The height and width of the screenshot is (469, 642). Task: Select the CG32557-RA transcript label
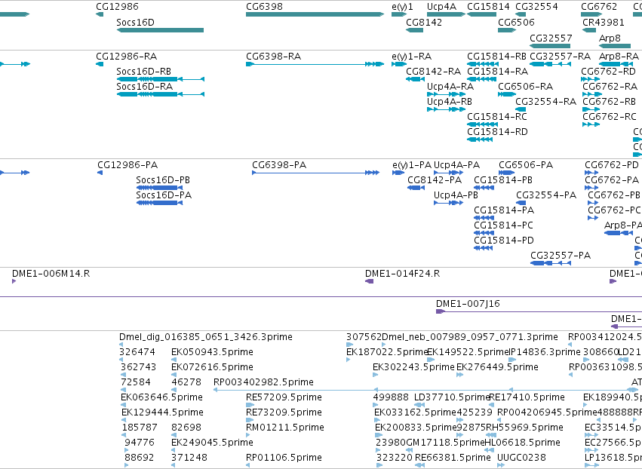pos(560,56)
